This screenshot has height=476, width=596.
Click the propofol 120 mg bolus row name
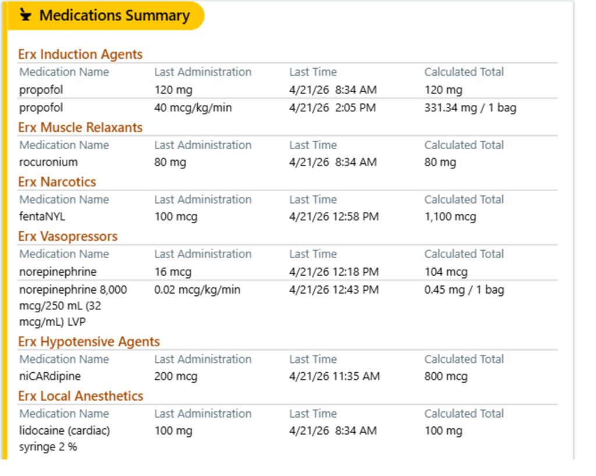(x=41, y=90)
